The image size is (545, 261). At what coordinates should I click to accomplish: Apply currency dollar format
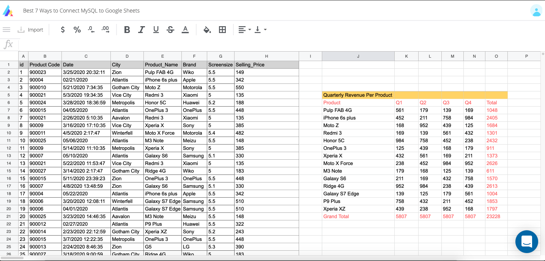(x=63, y=30)
